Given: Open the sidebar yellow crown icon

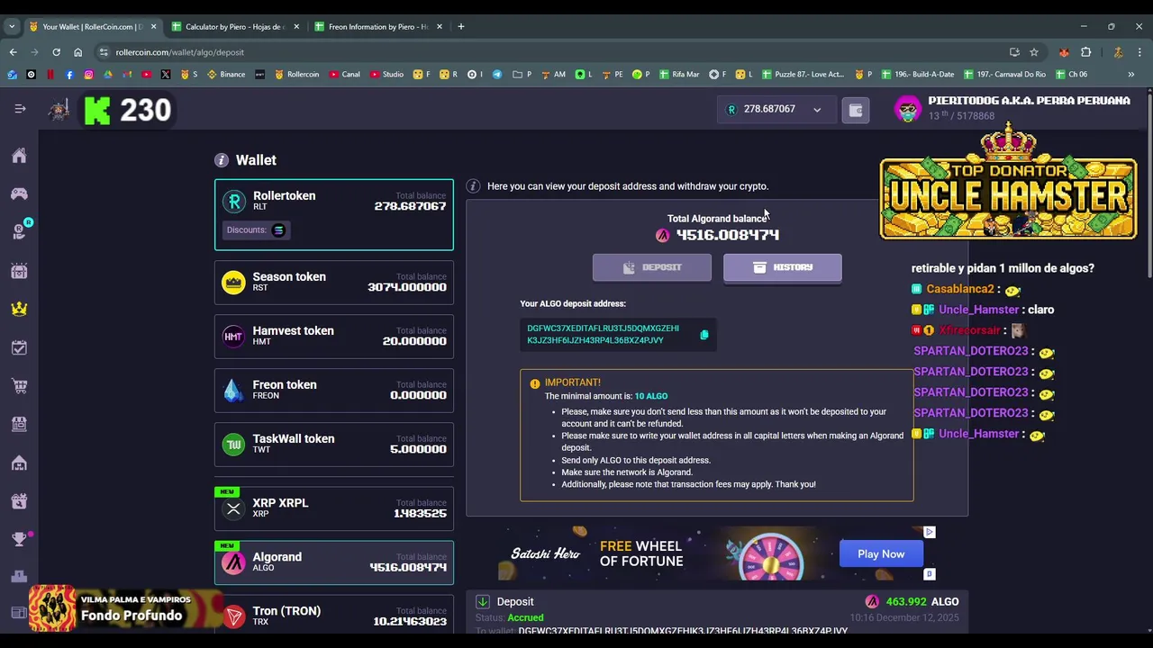Looking at the screenshot, I should [x=19, y=309].
